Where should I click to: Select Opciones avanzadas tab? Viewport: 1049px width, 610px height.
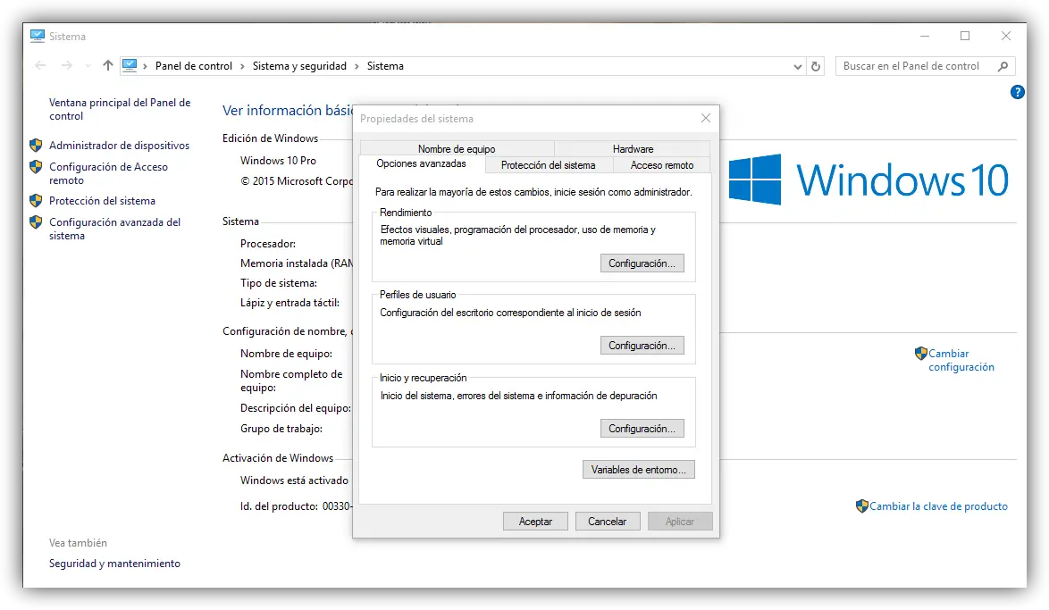[x=422, y=163]
